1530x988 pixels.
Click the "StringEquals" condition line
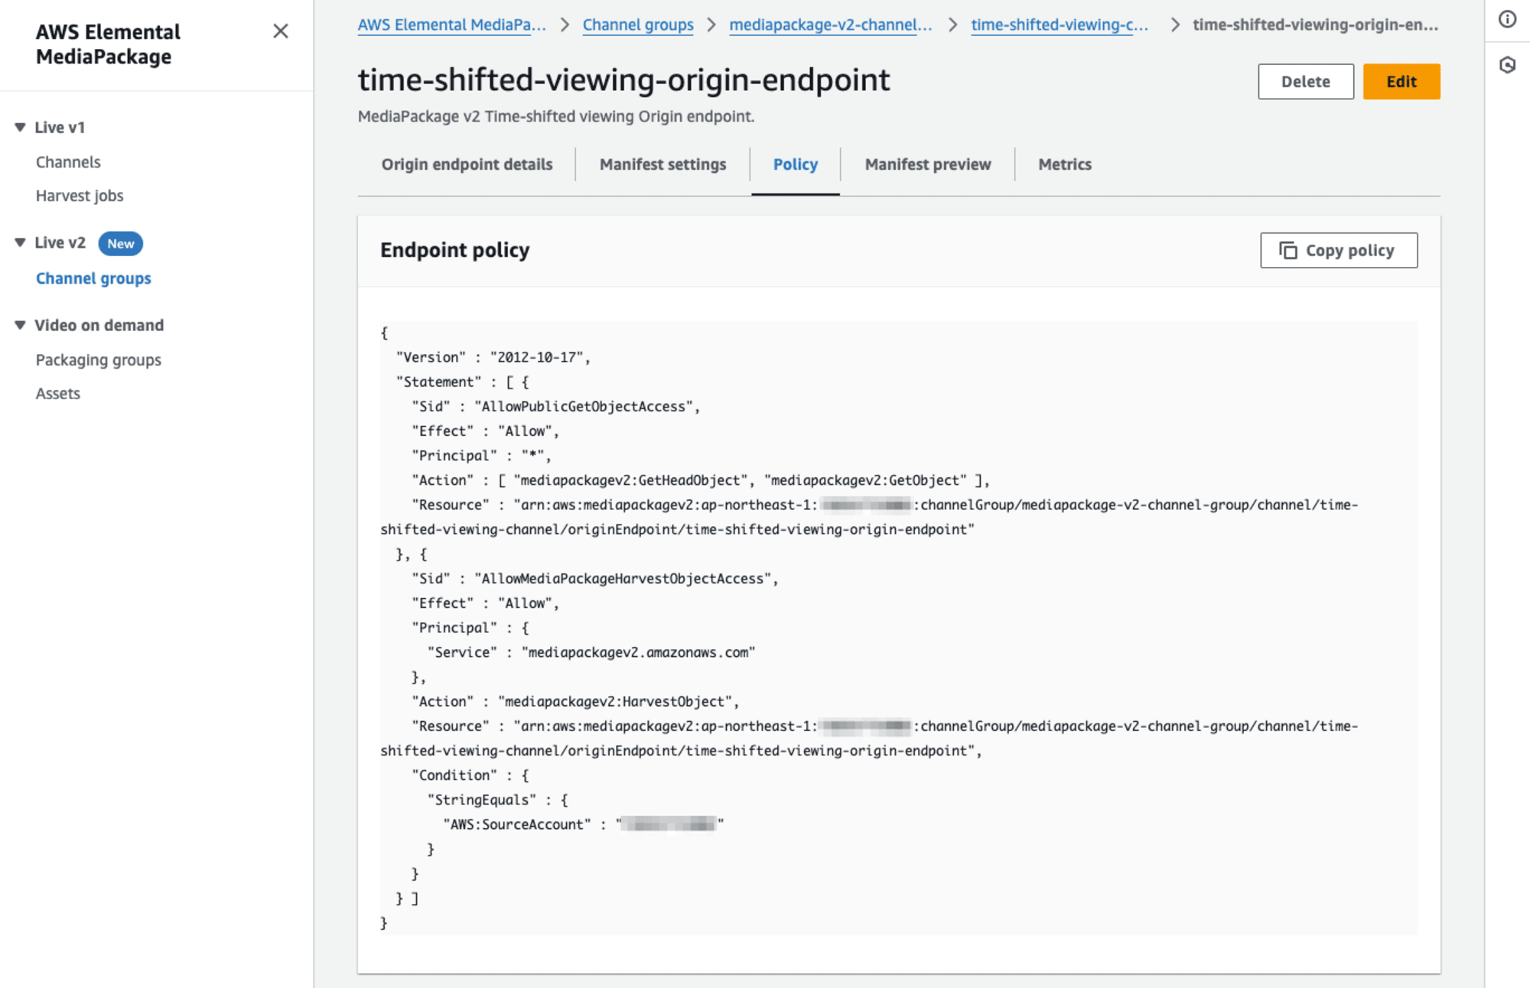[498, 800]
